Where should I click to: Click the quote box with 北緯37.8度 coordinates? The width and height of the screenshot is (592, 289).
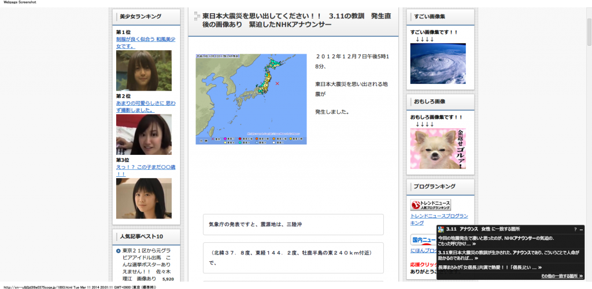coord(293,258)
